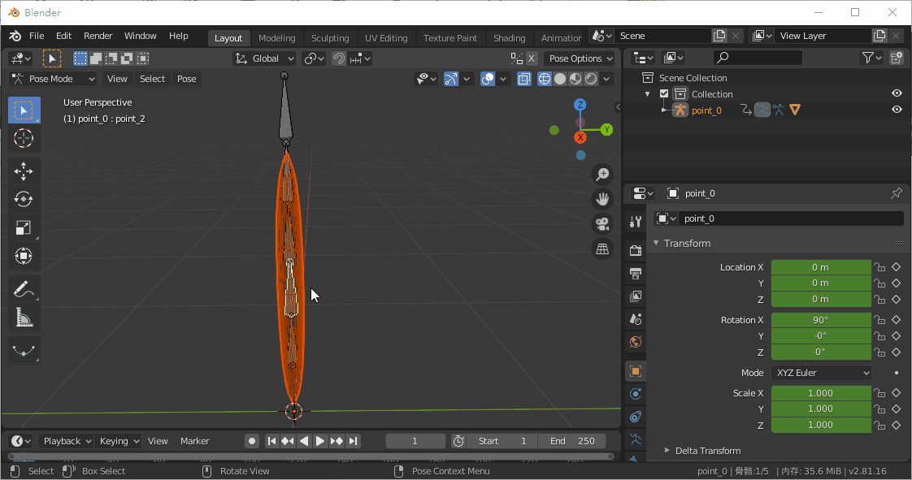Open the Help menu

[x=179, y=36]
